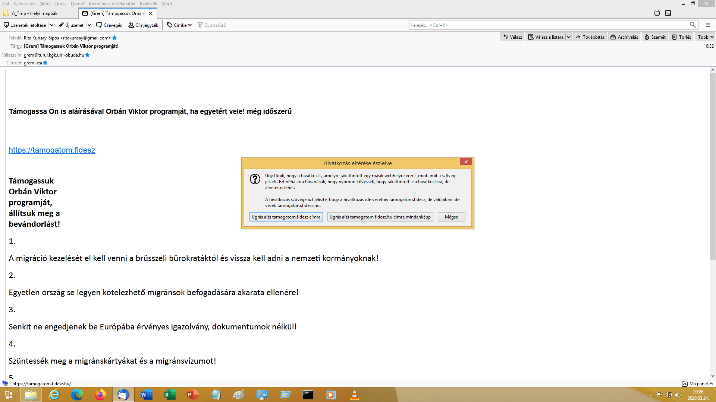Open the Több more actions dropdown
Viewport: 716px width, 402px height.
[706, 37]
